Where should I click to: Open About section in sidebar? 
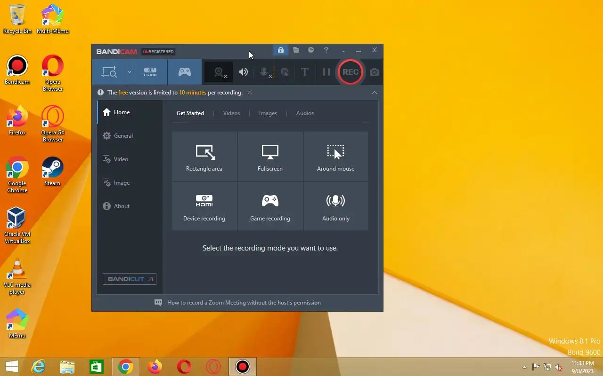[130, 206]
